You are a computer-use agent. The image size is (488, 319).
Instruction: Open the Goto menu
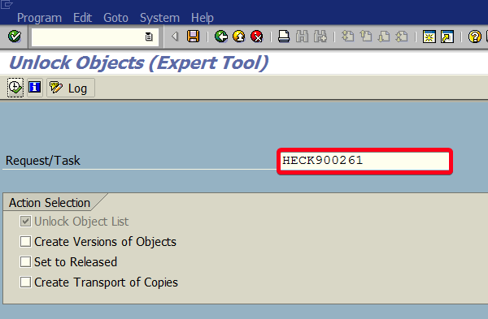(x=115, y=18)
